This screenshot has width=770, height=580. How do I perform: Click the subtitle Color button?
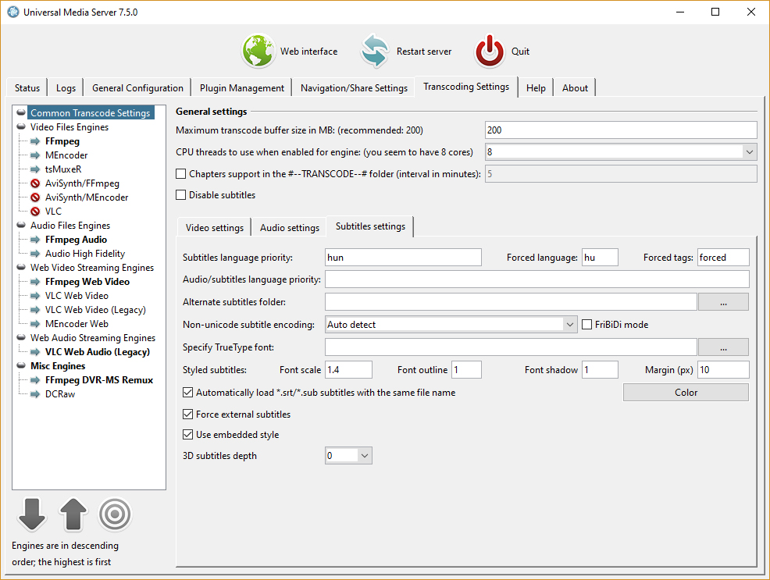[686, 393]
